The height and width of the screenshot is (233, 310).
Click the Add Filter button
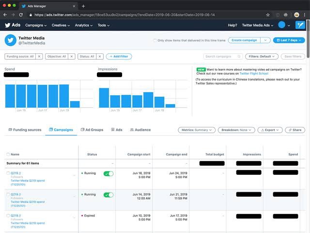tap(119, 56)
